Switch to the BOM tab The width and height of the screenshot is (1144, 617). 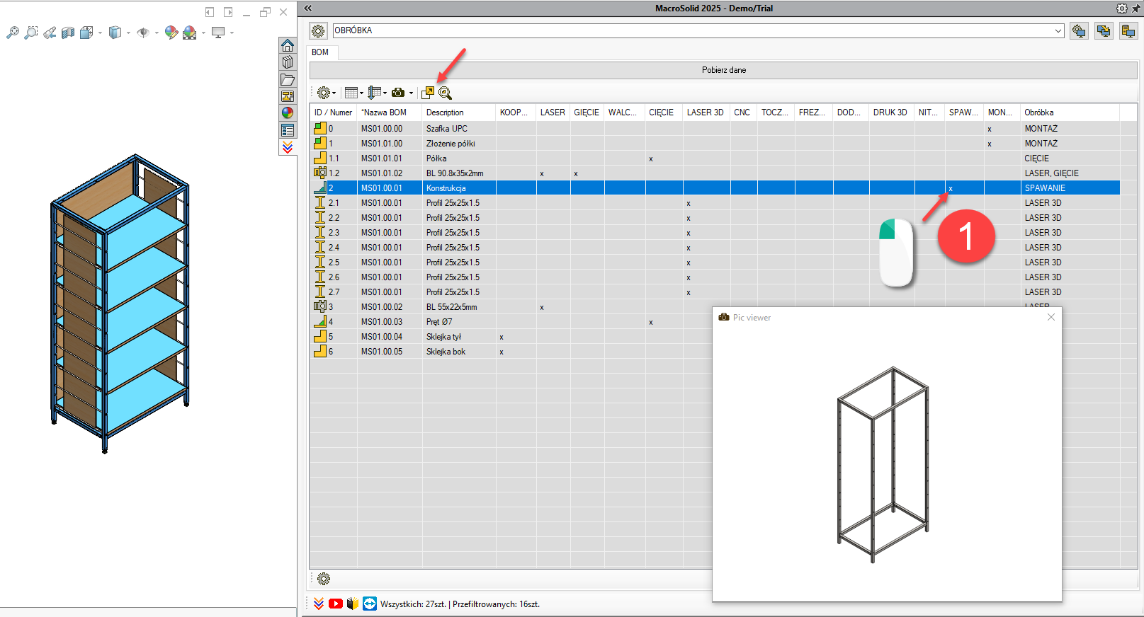pyautogui.click(x=320, y=52)
